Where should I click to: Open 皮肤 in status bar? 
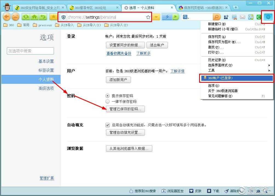click(195, 191)
